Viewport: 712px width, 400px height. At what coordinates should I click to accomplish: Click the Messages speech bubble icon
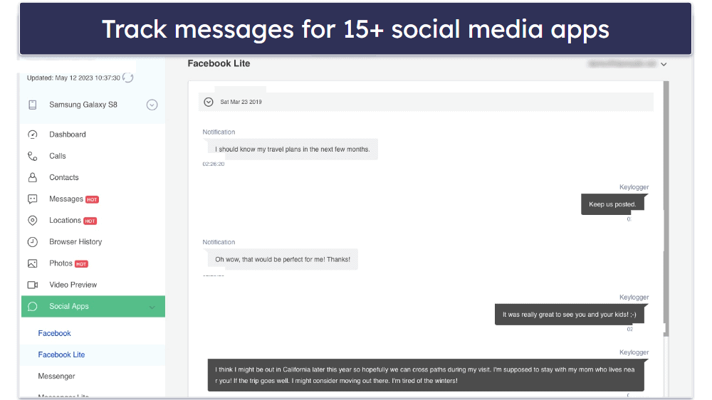coord(33,199)
